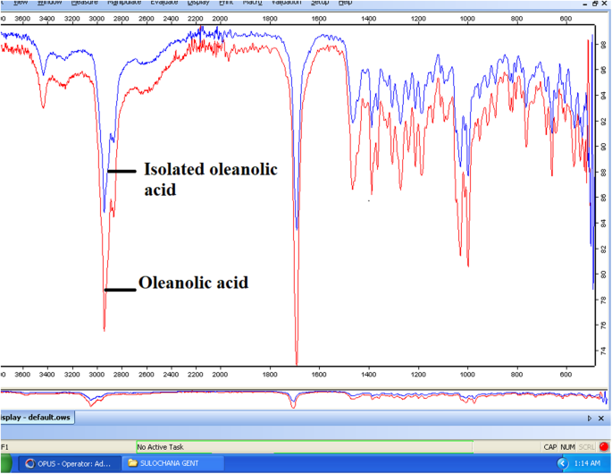
Task: Click the overview spectrum strip below the plot
Action: tap(305, 399)
